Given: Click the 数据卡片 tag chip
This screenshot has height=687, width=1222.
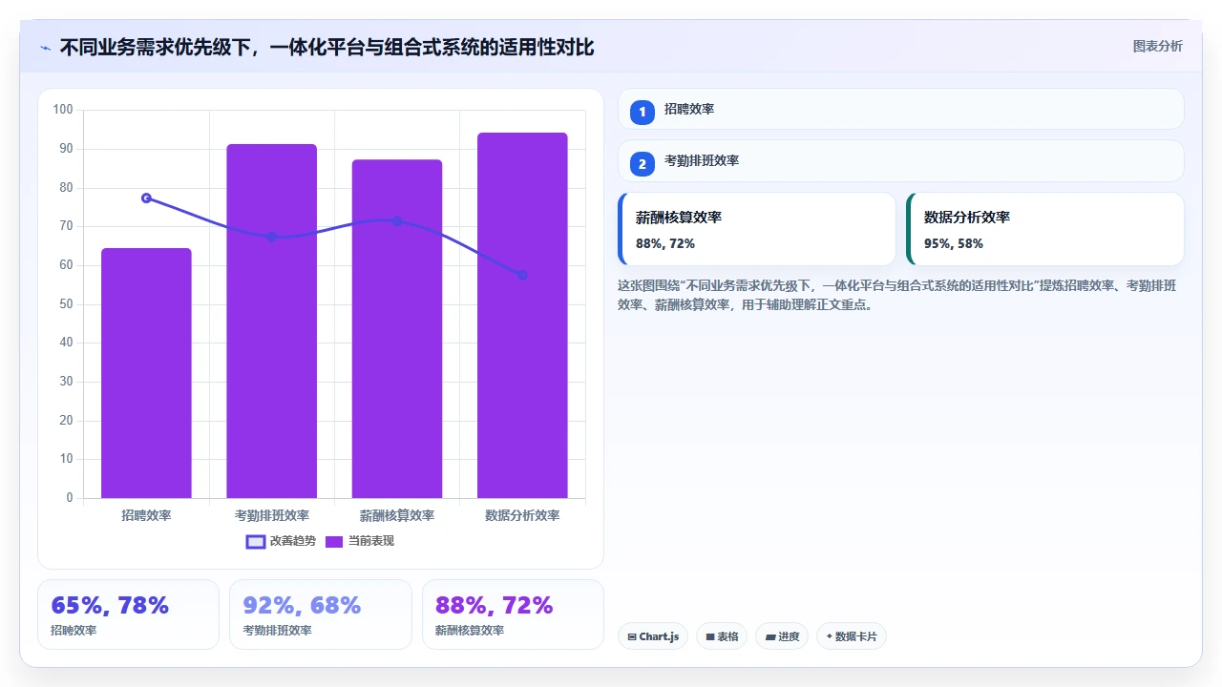Looking at the screenshot, I should pos(852,636).
